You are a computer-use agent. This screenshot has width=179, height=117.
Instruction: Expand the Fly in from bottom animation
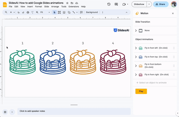point(136,66)
